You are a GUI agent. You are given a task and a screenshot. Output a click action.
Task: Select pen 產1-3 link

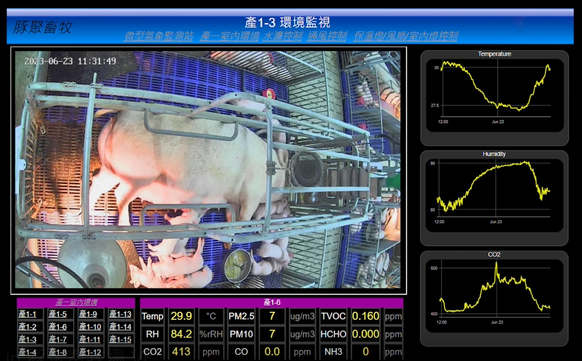27,340
